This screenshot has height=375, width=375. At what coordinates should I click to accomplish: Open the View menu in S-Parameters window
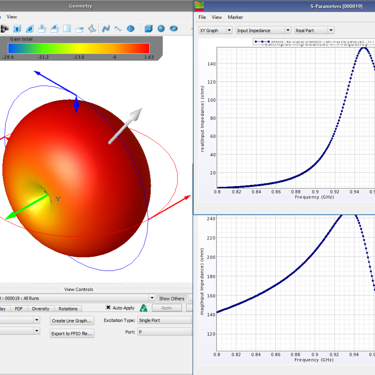[x=217, y=17]
